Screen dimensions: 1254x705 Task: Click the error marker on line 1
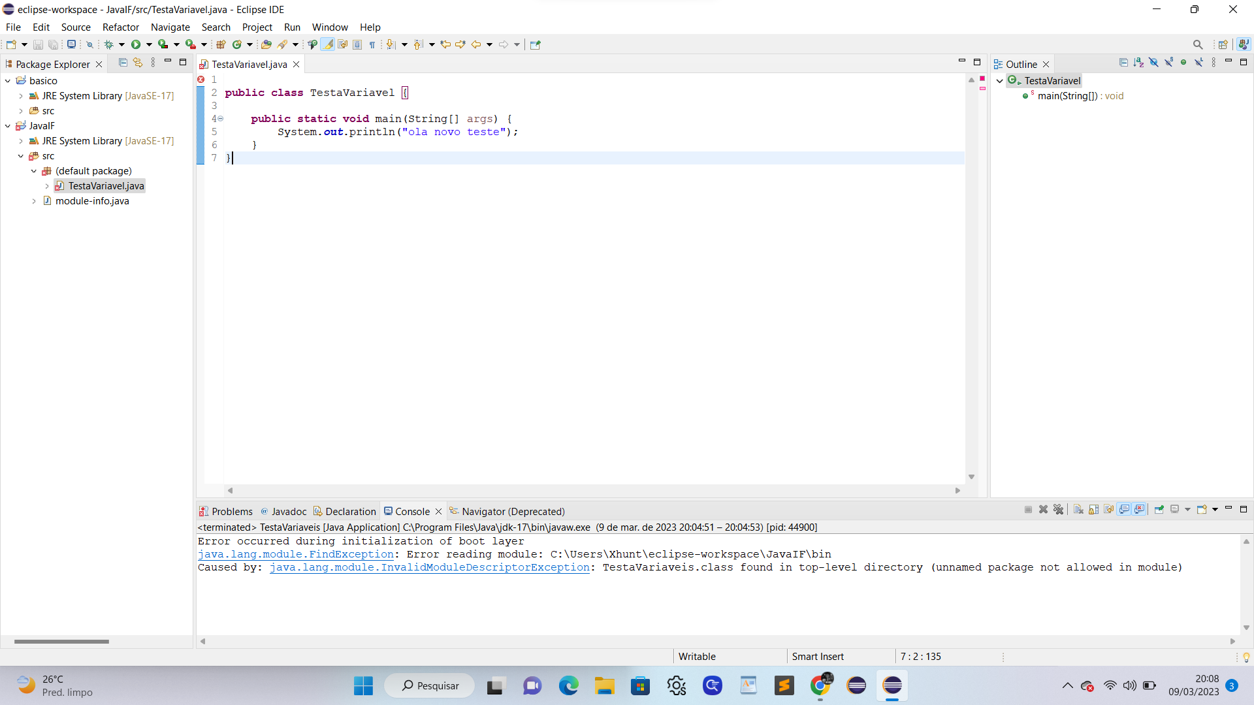point(201,79)
